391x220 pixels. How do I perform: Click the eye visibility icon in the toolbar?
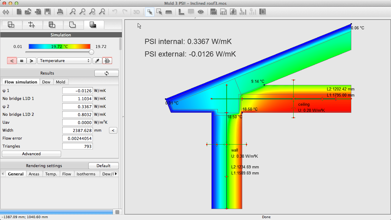[201, 12]
